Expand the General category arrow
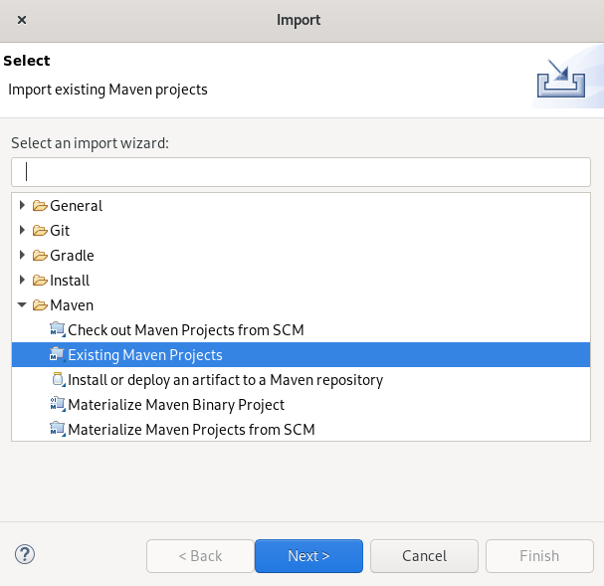The width and height of the screenshot is (604, 586). coord(22,205)
